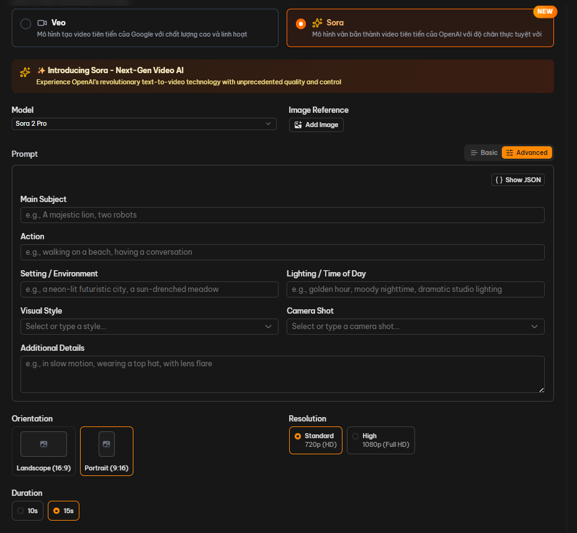Click the NEW badge on Sora card
The width and height of the screenshot is (577, 533).
[x=545, y=11]
